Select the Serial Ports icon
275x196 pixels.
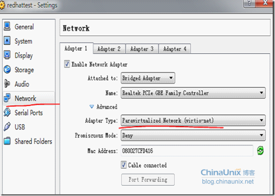(x=7, y=112)
